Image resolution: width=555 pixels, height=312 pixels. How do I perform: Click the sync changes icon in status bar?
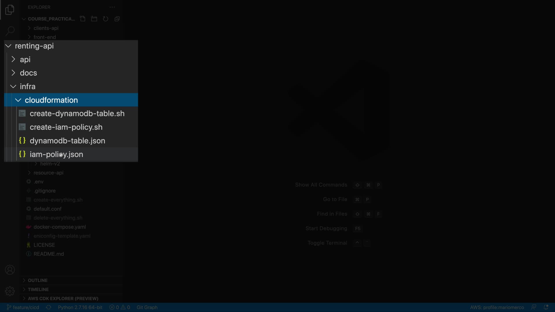pos(49,307)
